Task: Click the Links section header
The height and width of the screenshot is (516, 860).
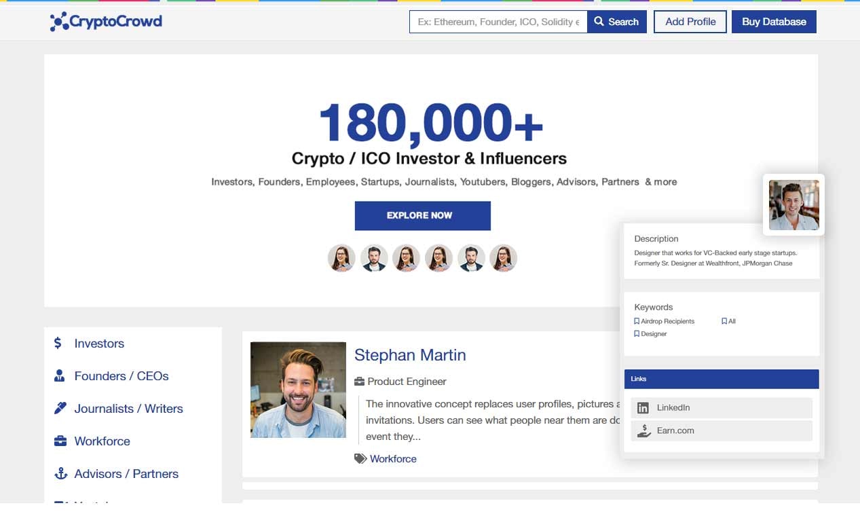Action: (722, 379)
